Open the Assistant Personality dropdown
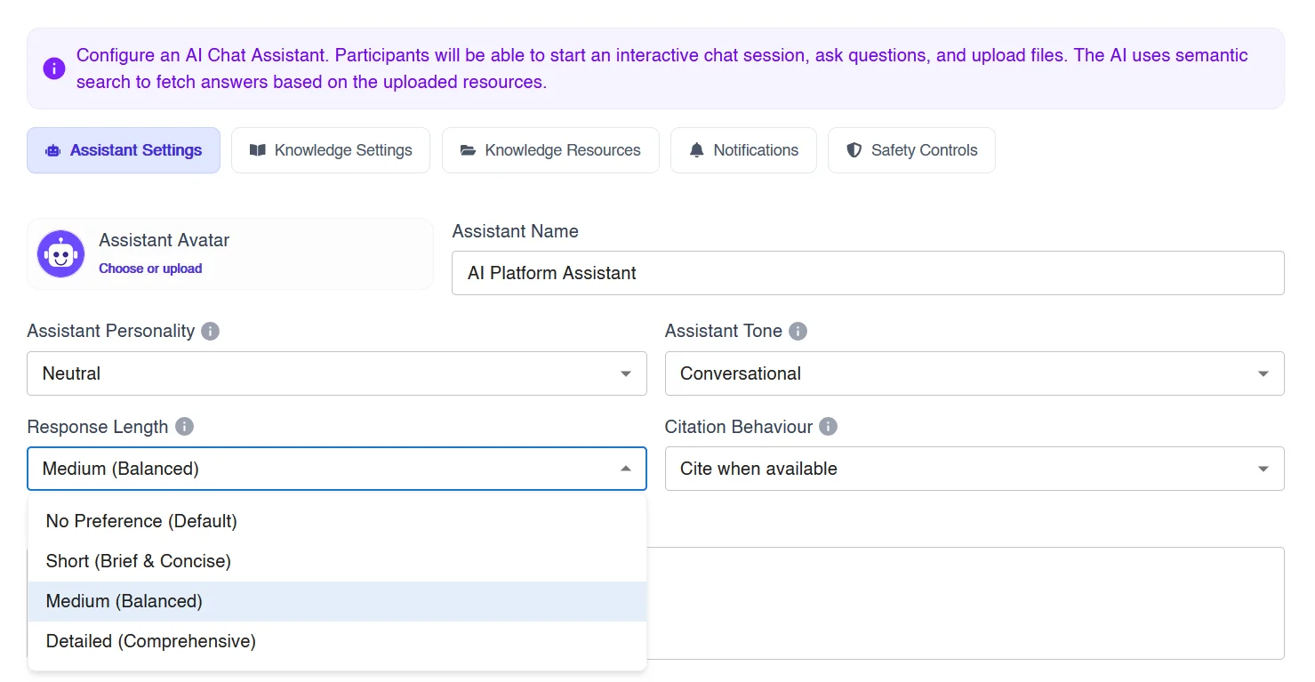The width and height of the screenshot is (1315, 682). (337, 373)
